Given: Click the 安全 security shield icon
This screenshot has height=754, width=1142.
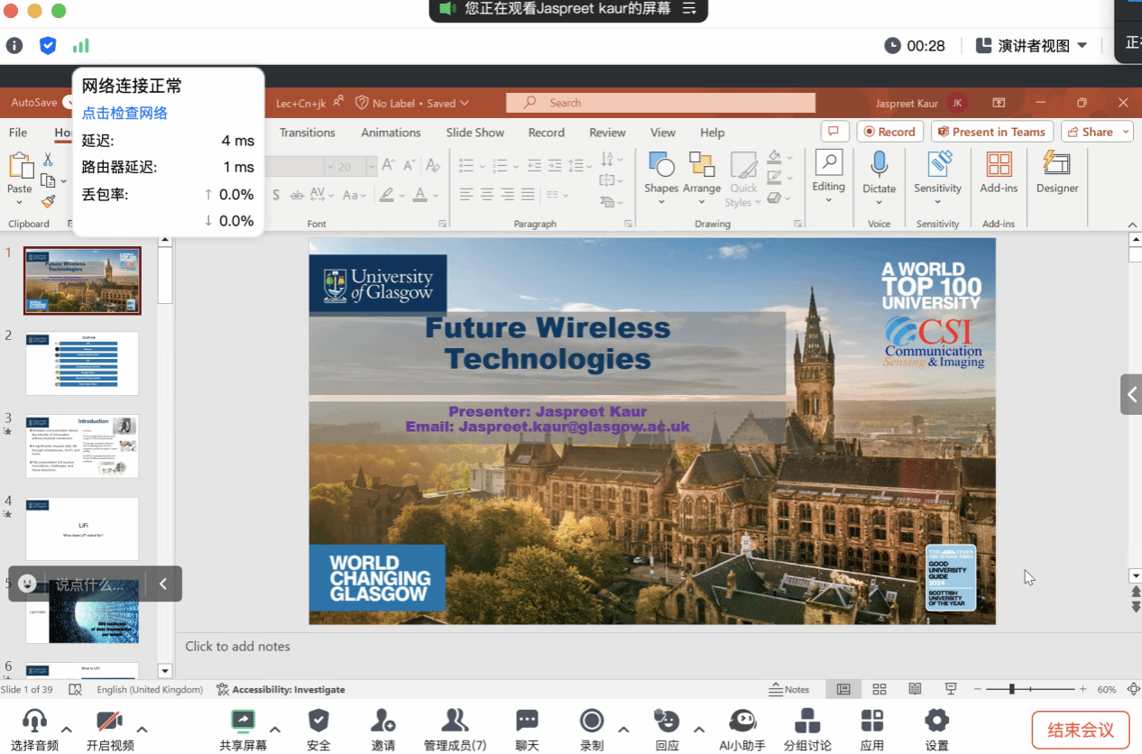Looking at the screenshot, I should [318, 721].
